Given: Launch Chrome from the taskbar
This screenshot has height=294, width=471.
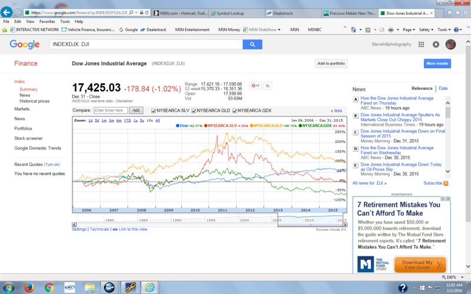Looking at the screenshot, I should (49, 288).
